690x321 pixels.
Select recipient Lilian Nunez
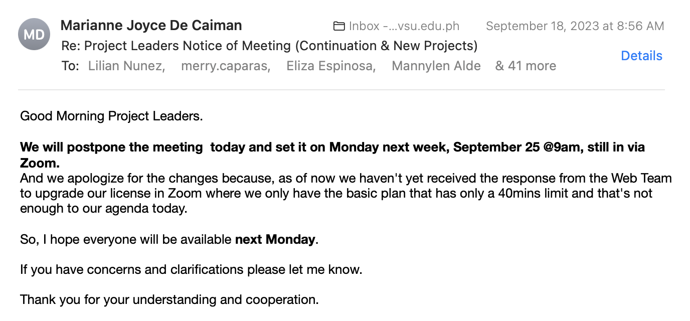126,66
